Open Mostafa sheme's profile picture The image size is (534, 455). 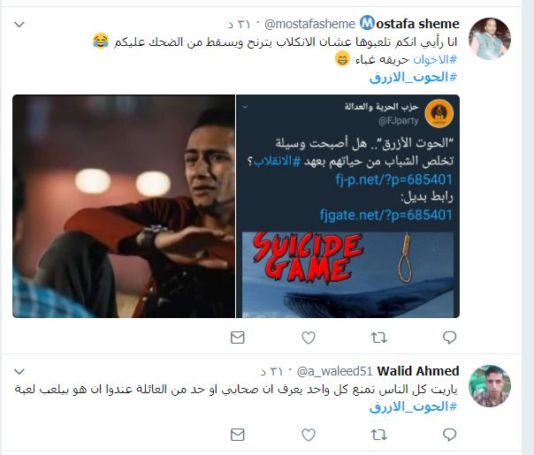pos(490,39)
